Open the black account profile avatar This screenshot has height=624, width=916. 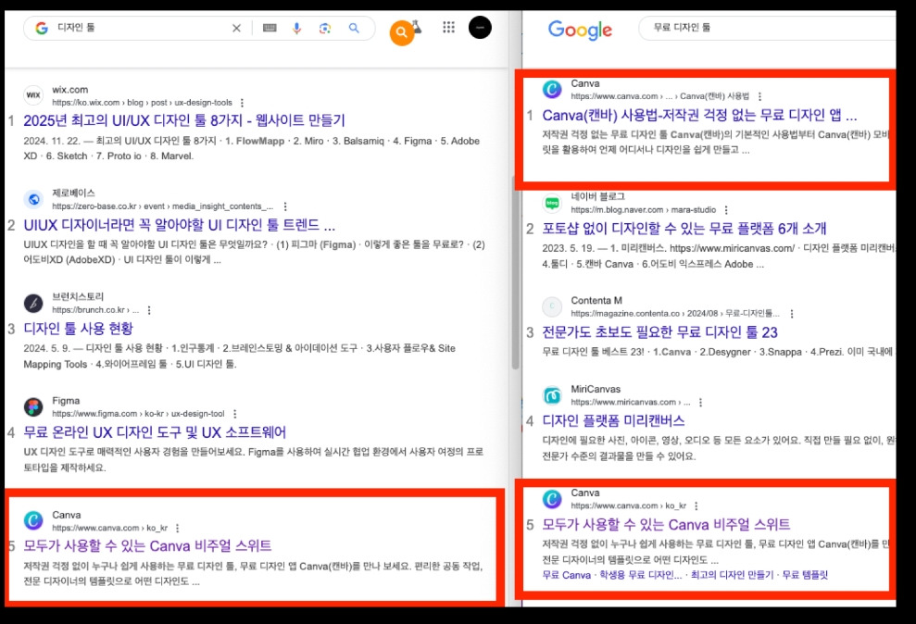tap(480, 28)
